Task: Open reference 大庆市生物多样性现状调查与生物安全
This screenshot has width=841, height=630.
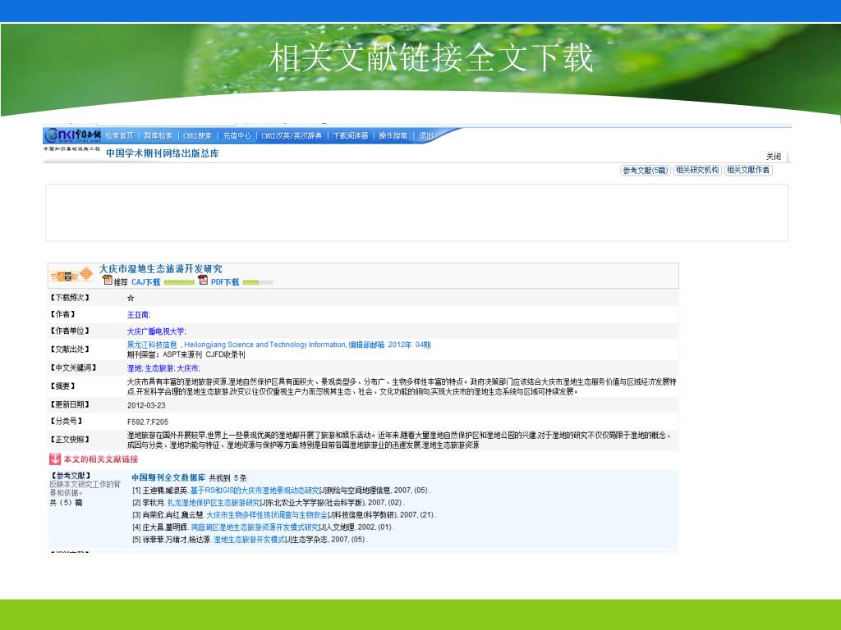Action: pyautogui.click(x=267, y=515)
